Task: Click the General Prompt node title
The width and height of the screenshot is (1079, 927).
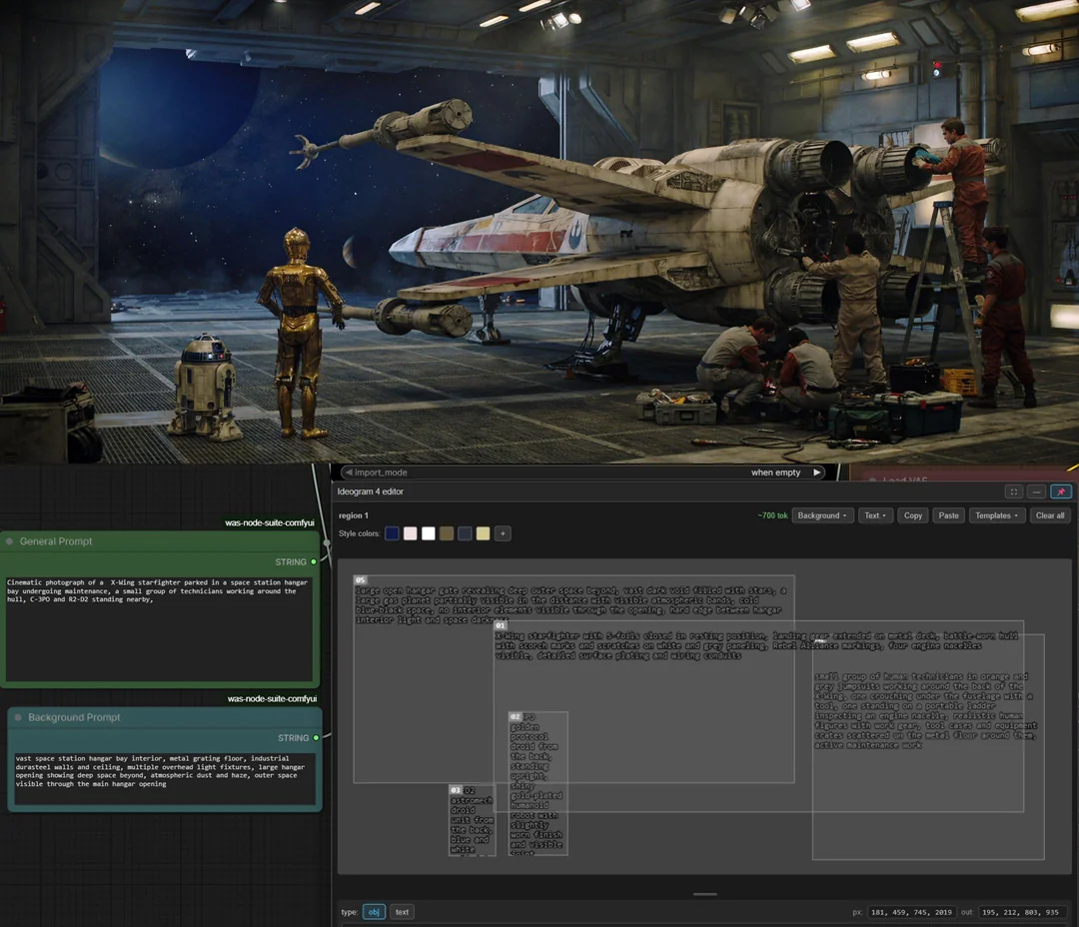Action: [x=56, y=541]
